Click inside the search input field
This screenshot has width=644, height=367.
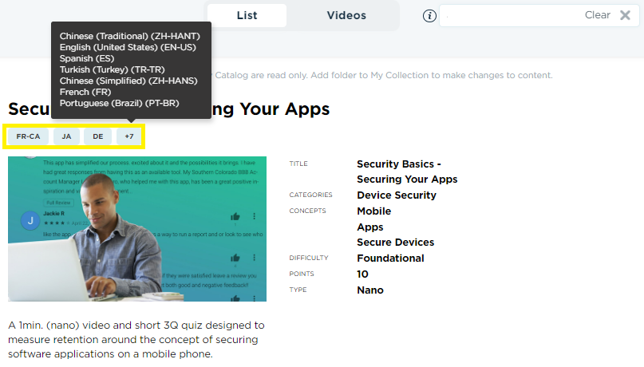click(x=512, y=16)
